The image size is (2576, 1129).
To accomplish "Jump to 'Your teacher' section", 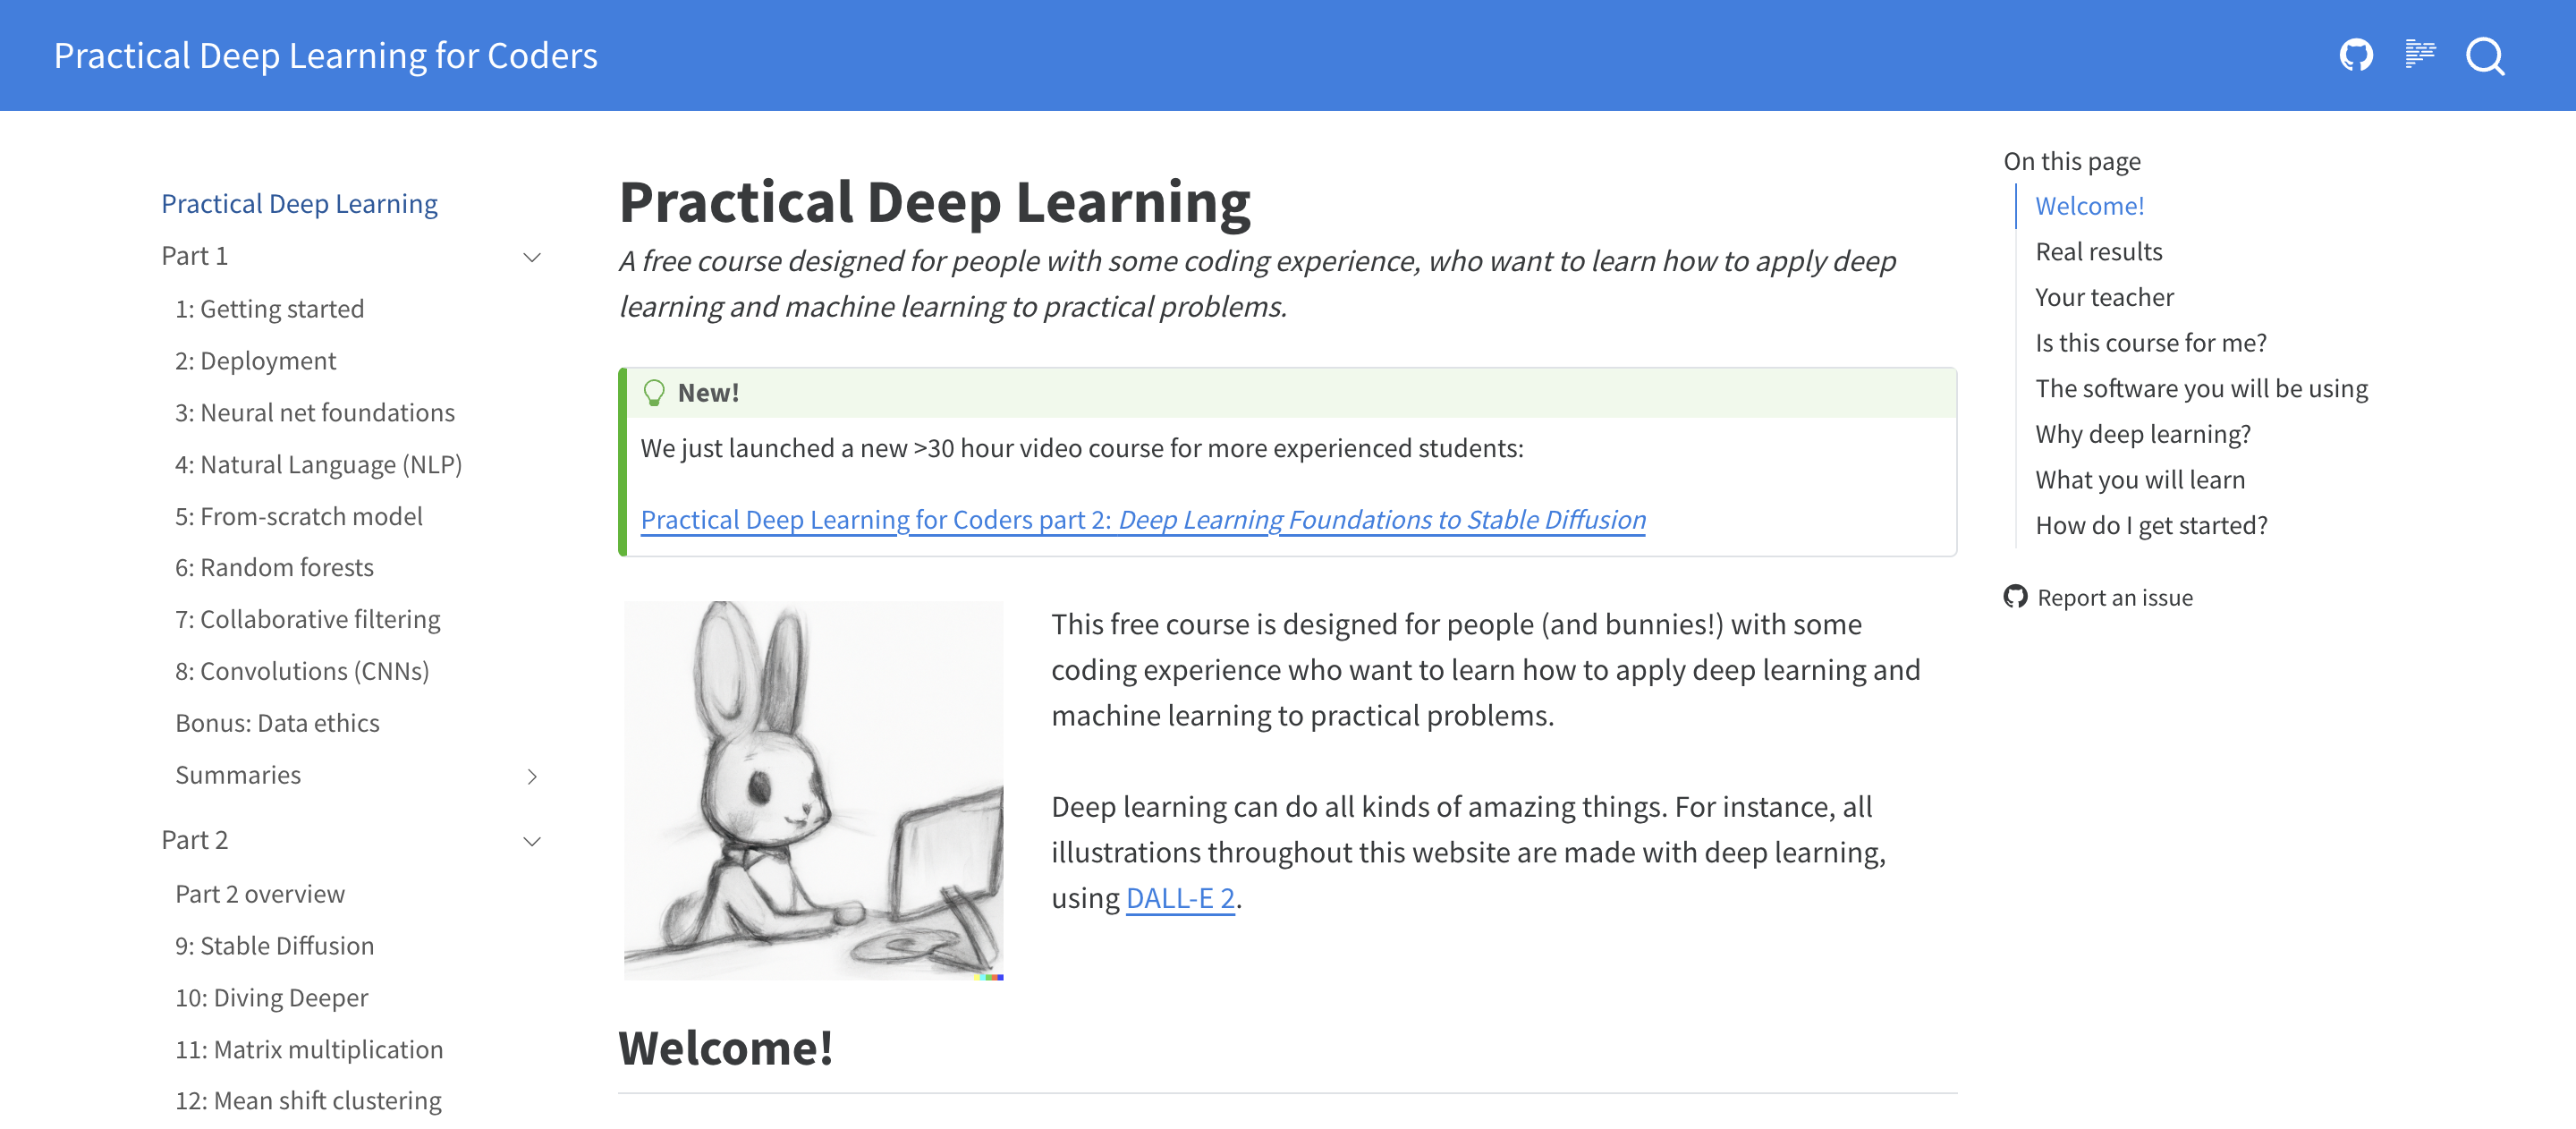I will [2104, 297].
